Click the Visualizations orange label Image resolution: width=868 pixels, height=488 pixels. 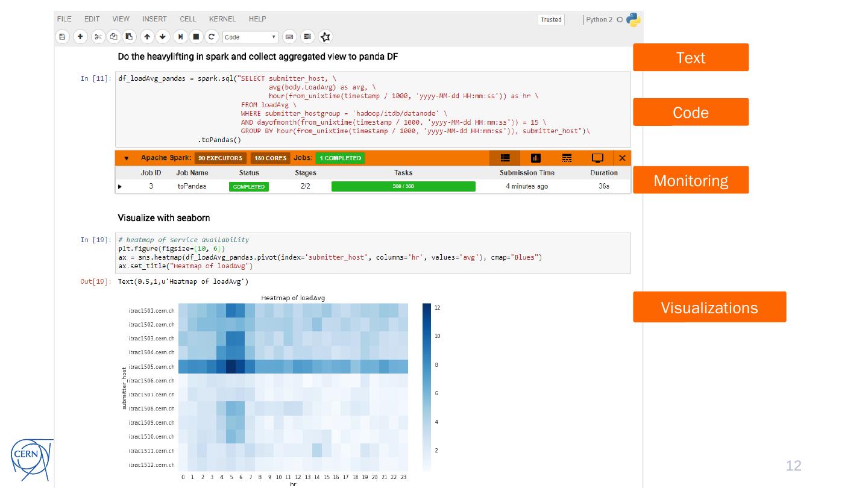click(x=709, y=307)
